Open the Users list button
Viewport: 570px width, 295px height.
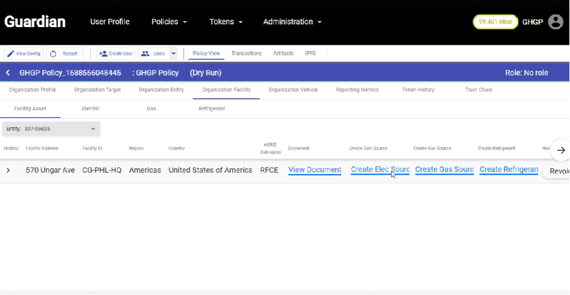click(x=153, y=54)
